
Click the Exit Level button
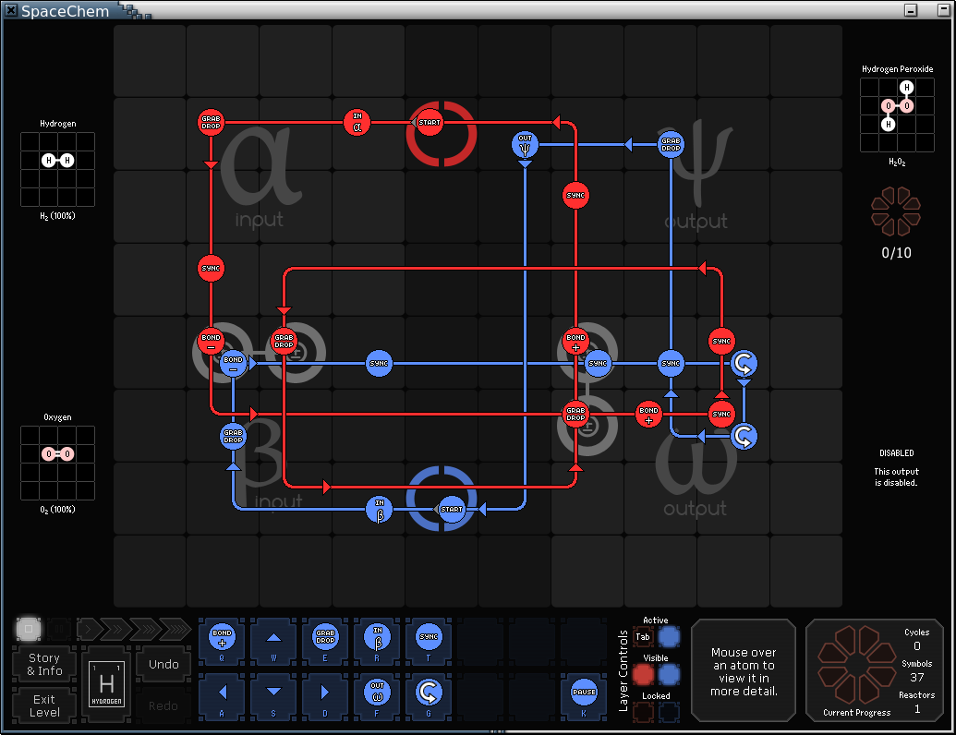click(x=44, y=705)
